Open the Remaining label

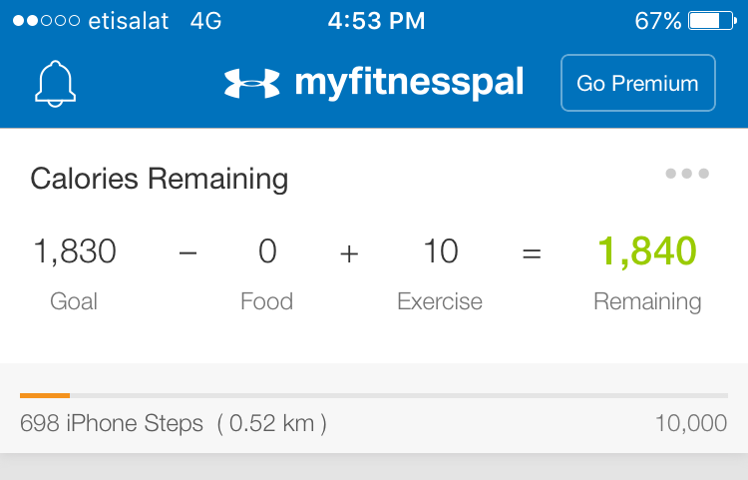tap(647, 302)
